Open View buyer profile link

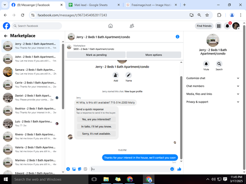[133, 91]
